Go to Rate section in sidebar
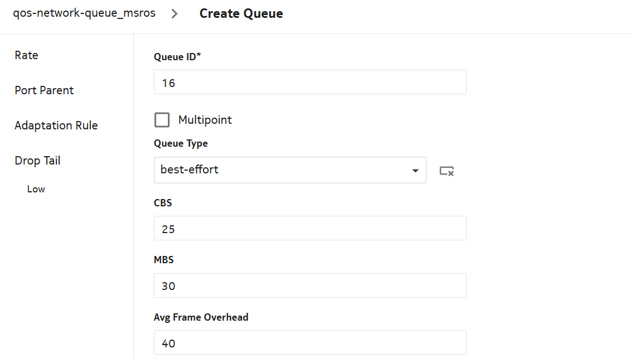This screenshot has width=633, height=358. [27, 55]
